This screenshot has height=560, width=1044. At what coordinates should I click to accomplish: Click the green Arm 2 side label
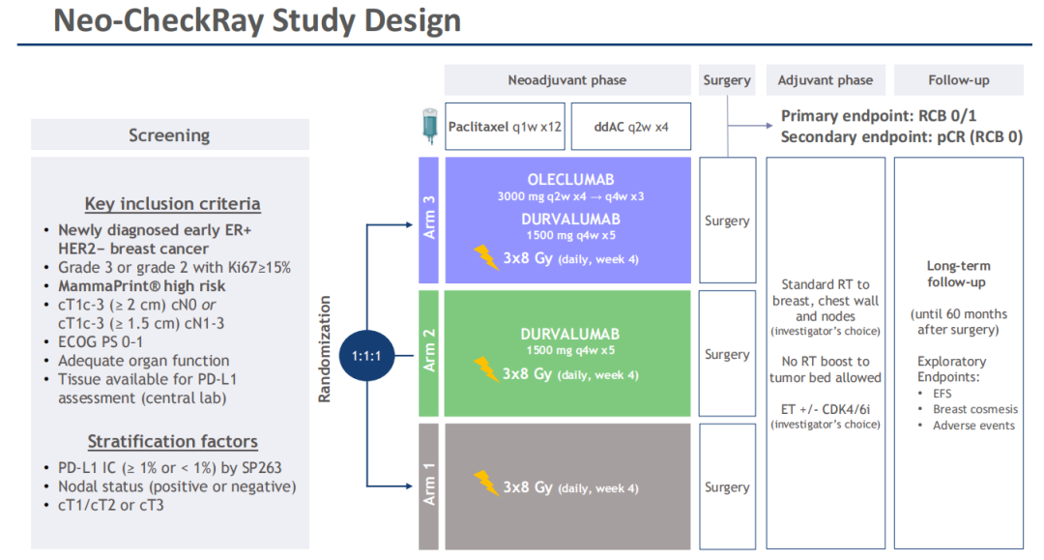(x=430, y=353)
